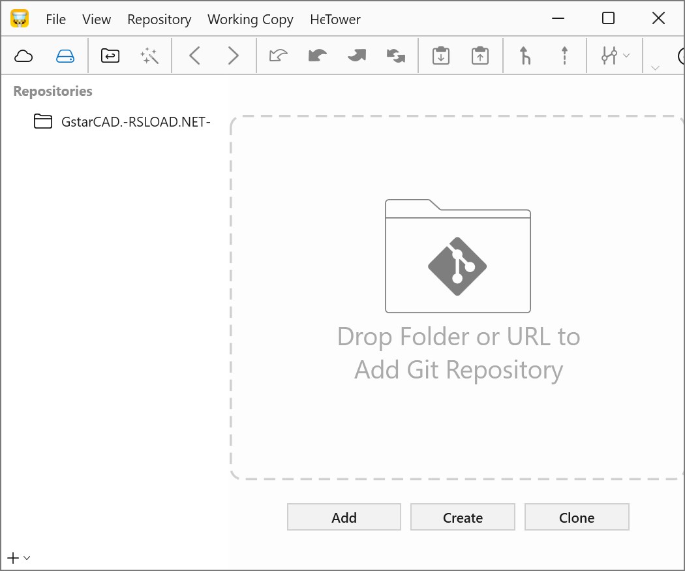Click the Repositories sidebar heading
The height and width of the screenshot is (571, 685).
(x=53, y=91)
